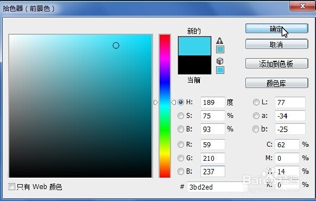316x201 pixels.
Task: Select the H hue radio button
Action: (x=181, y=102)
